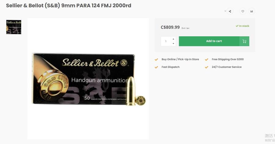This screenshot has width=275, height=144.
Task: Click the share icon
Action: [230, 11]
